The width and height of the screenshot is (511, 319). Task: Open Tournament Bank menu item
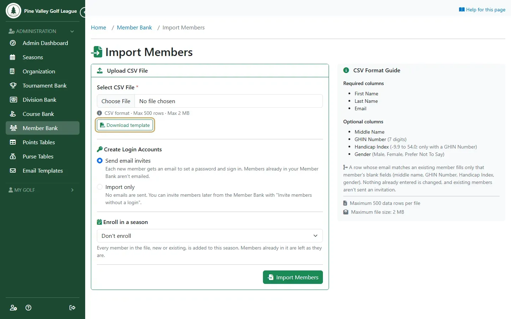[x=43, y=85]
